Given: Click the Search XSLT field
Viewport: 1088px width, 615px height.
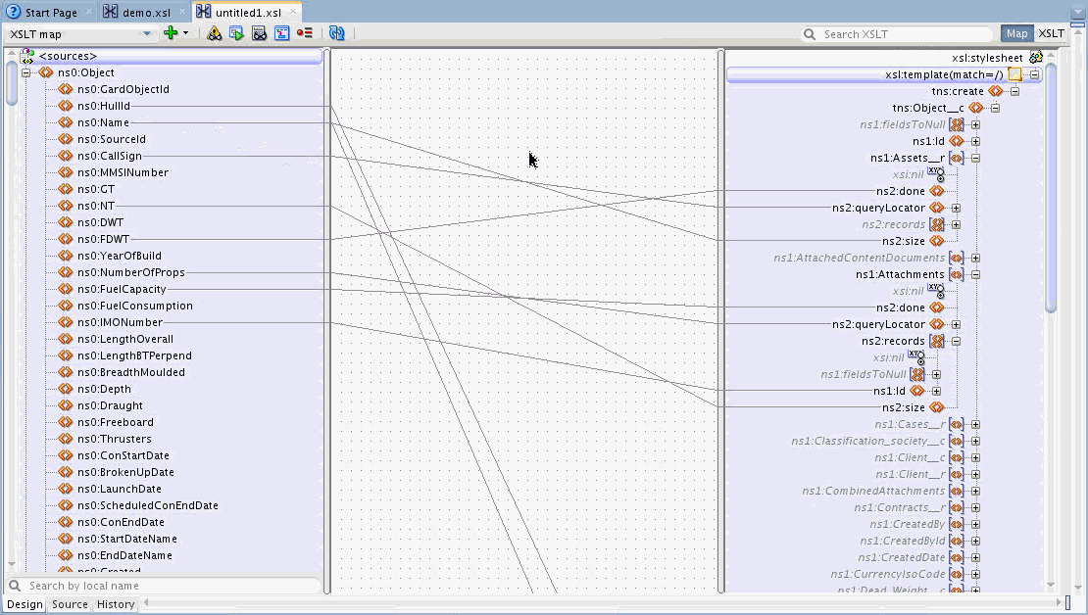Looking at the screenshot, I should (898, 34).
